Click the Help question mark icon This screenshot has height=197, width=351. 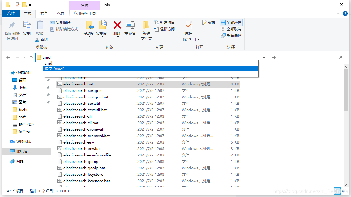tap(345, 14)
